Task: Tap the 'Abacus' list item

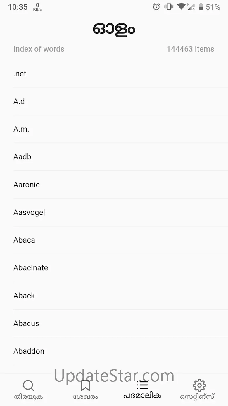Action: tap(26, 323)
